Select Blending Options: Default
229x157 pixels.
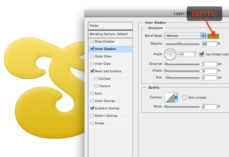[x=110, y=34]
